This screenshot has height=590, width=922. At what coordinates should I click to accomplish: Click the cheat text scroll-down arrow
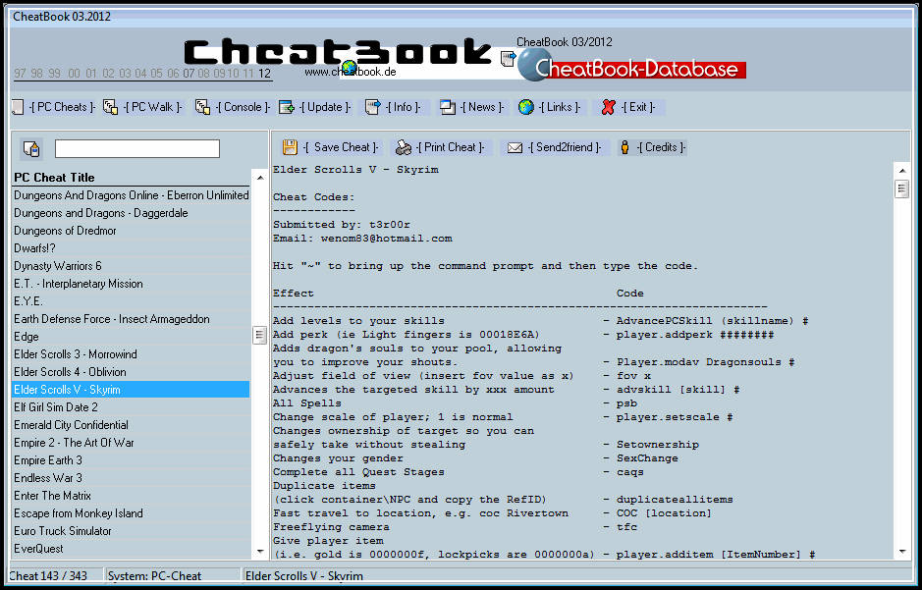click(902, 551)
